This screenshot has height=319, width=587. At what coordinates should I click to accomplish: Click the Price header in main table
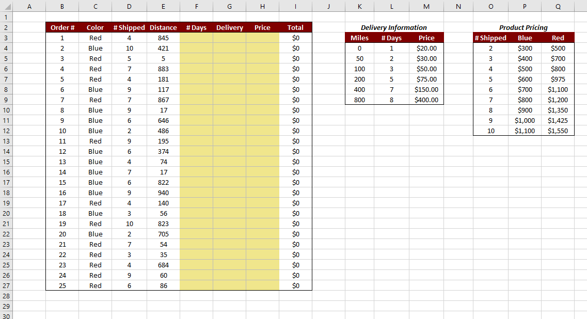point(262,27)
